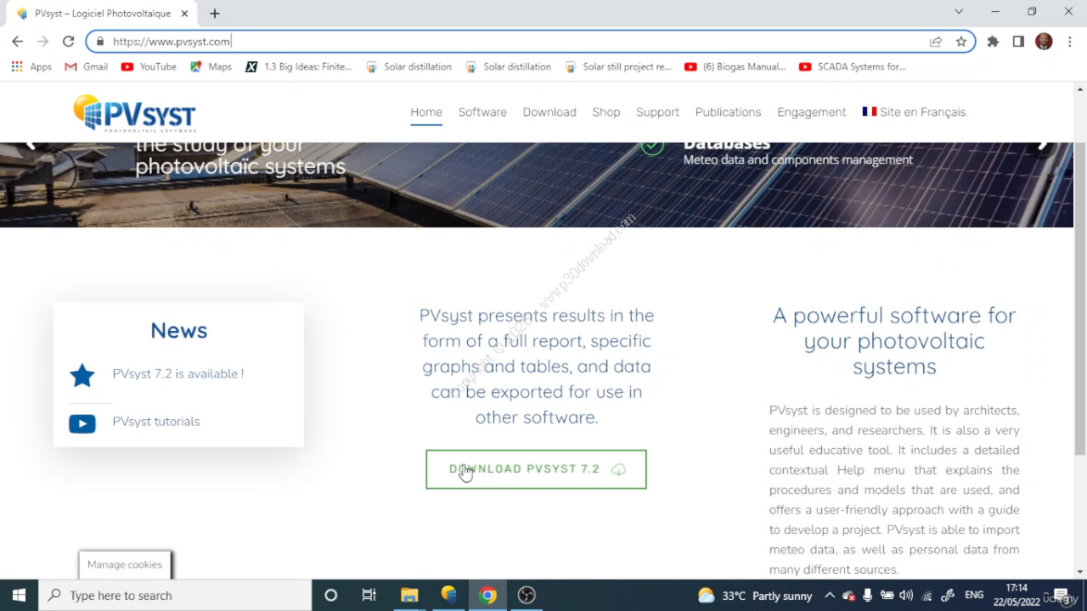The width and height of the screenshot is (1087, 611).
Task: Open the Gmail bookmark
Action: [86, 67]
